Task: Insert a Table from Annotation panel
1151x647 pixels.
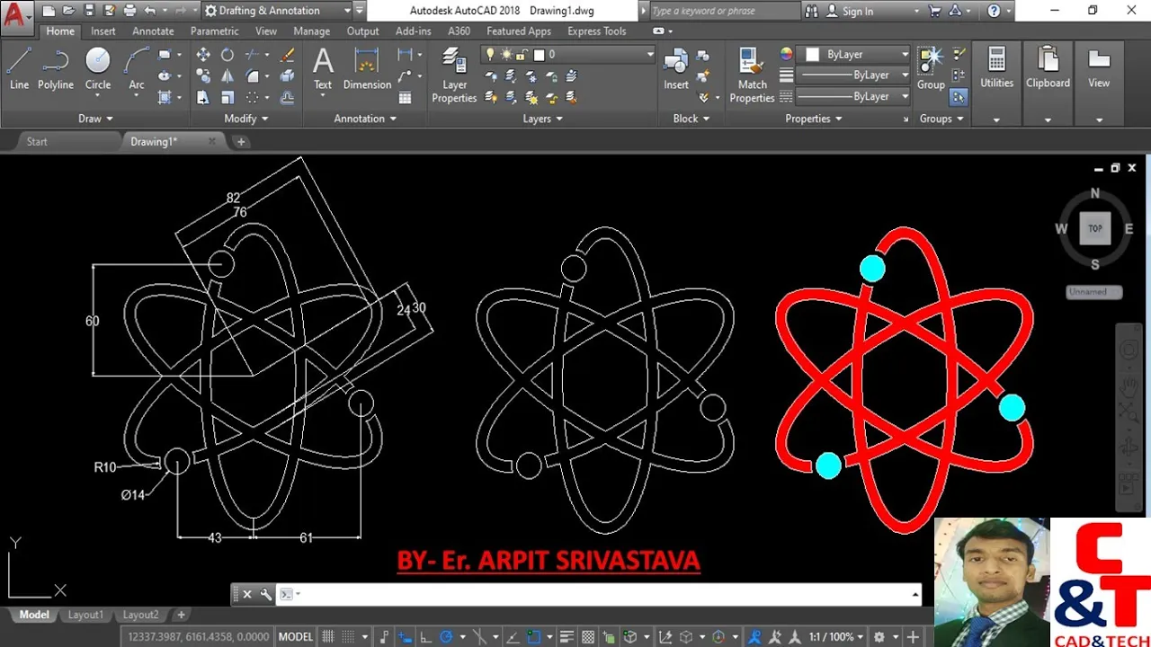Action: [406, 98]
